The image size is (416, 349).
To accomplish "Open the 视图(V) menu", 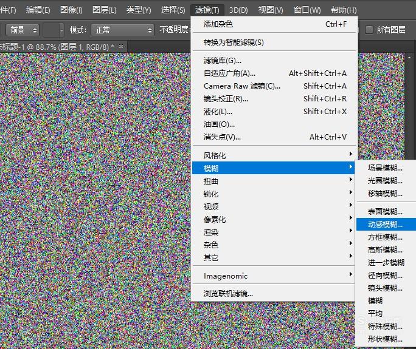I will (x=271, y=10).
